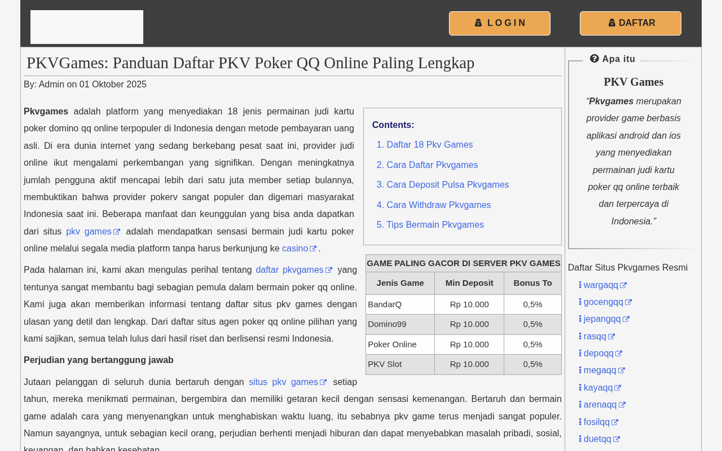Click external-link icon next to jepangqq
The image size is (722, 451).
pyautogui.click(x=626, y=319)
